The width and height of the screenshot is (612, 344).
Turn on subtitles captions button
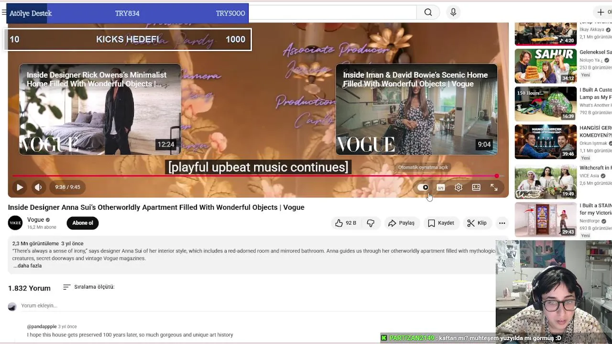pyautogui.click(x=441, y=187)
